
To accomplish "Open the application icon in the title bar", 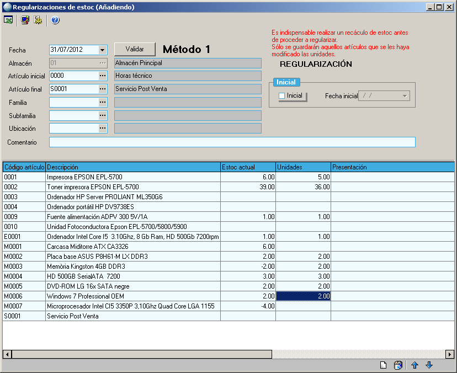I will [x=7, y=7].
